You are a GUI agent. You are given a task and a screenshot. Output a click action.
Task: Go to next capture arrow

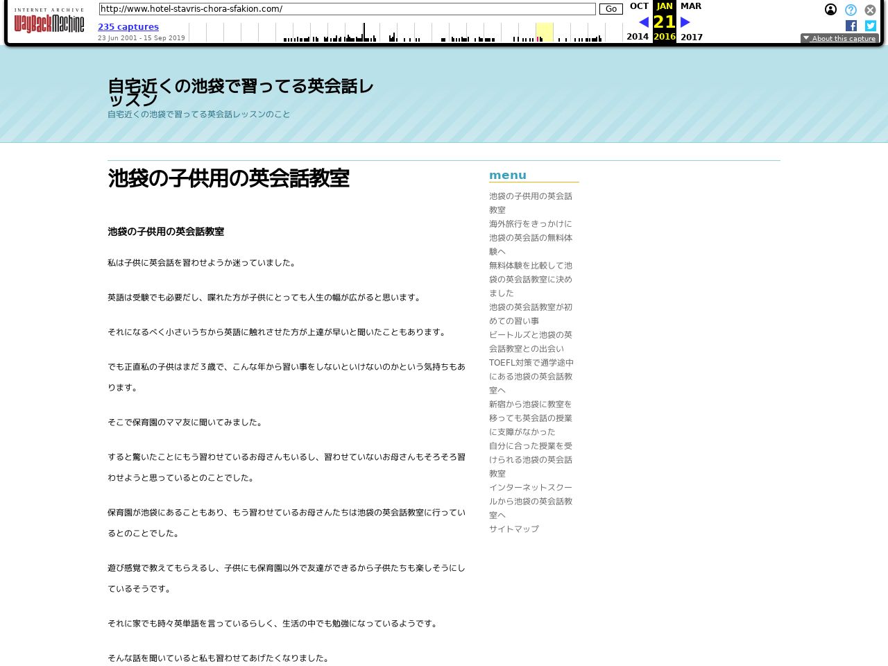(685, 22)
